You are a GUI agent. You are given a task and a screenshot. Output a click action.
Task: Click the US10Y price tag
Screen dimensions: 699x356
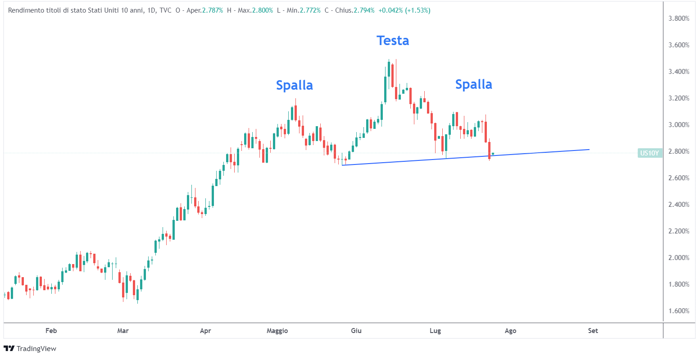coord(649,153)
